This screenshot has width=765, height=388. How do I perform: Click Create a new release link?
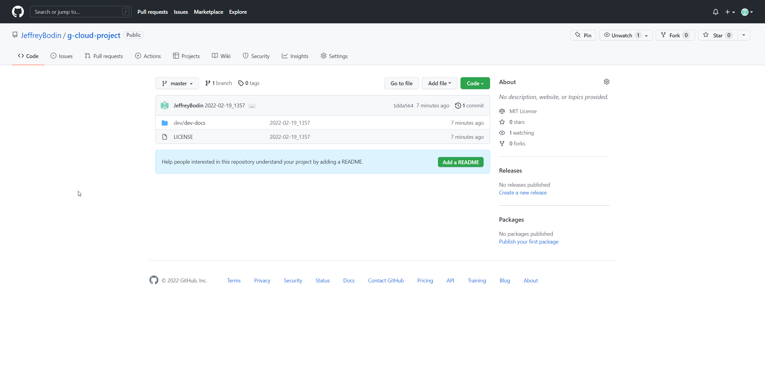coord(523,193)
